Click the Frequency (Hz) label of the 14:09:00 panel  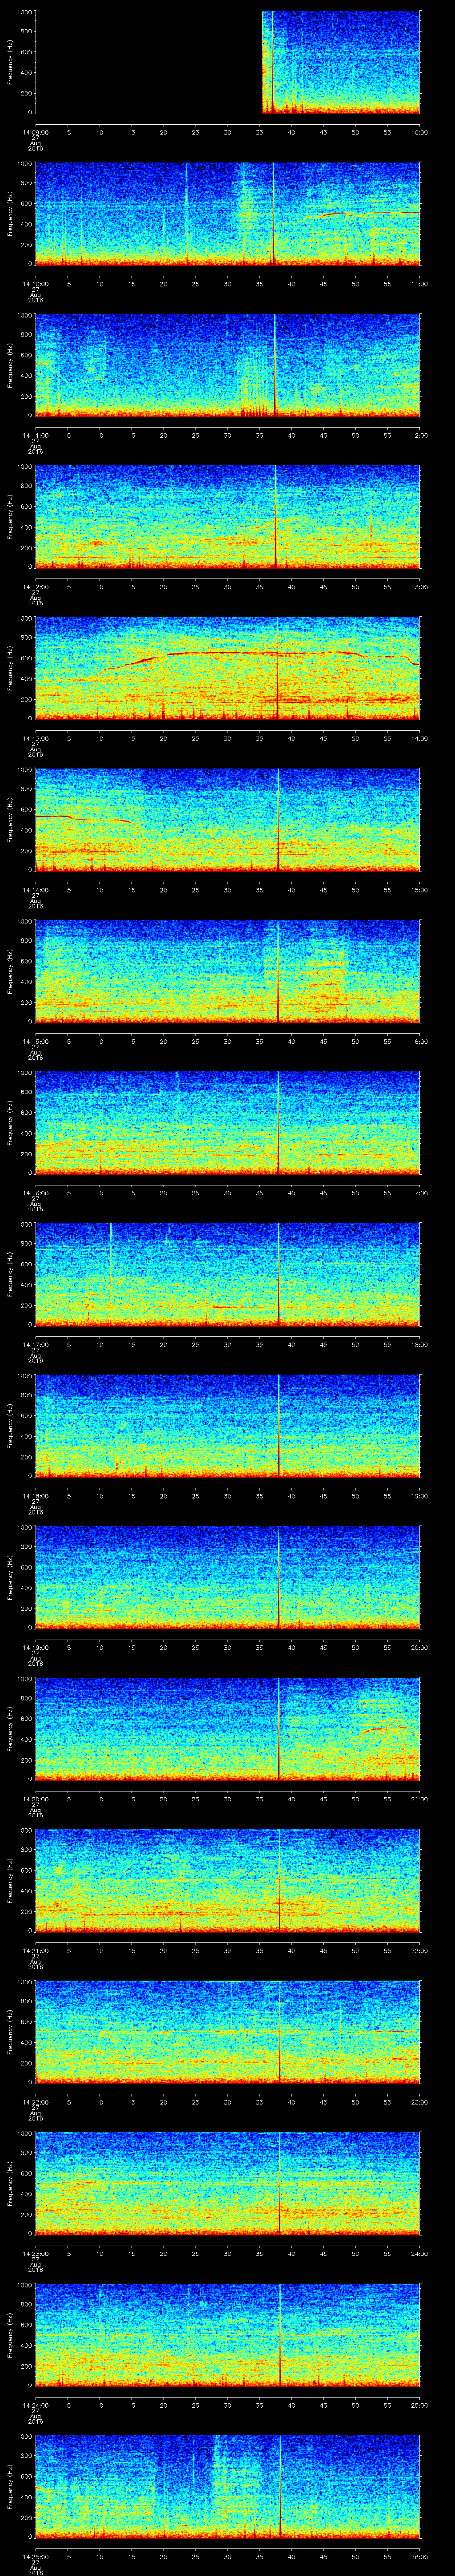point(10,63)
